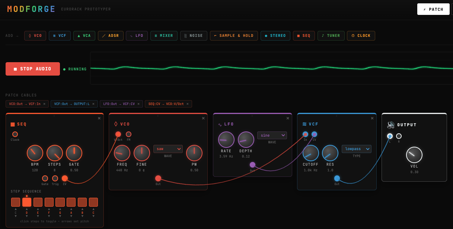Click the CUTOFF knob on the VCF module
This screenshot has height=229, width=453.
click(x=310, y=153)
